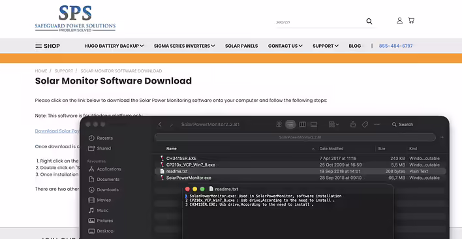Open Applications in Finder sidebar
This screenshot has height=239, width=462.
coord(104,169)
